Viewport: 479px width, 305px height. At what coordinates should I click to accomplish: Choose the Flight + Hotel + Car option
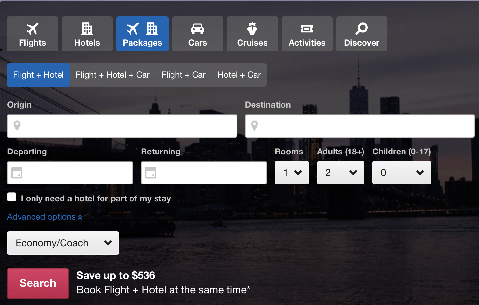pyautogui.click(x=113, y=75)
